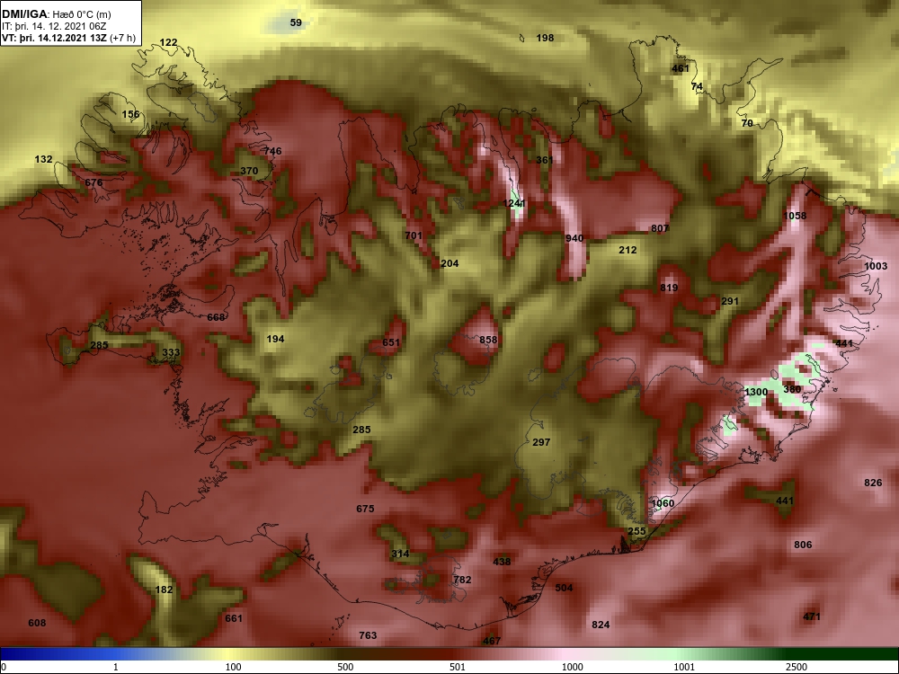Click the map value "59"
The width and height of the screenshot is (899, 674).
(x=296, y=23)
